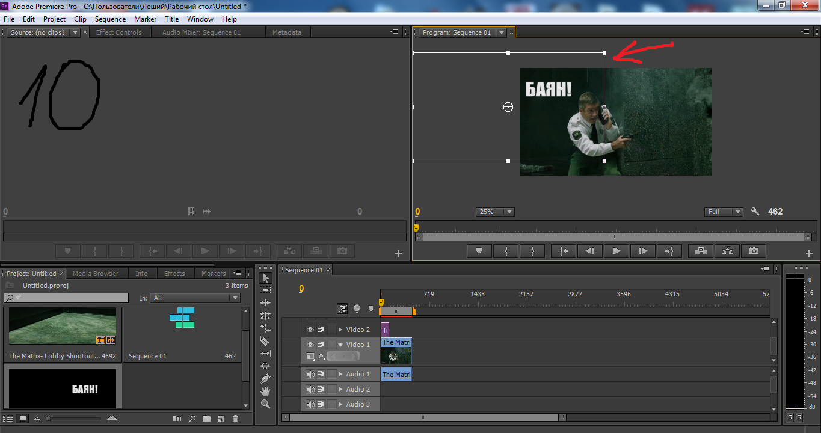The width and height of the screenshot is (821, 433).
Task: Open Program monitor wrench settings
Action: click(755, 212)
